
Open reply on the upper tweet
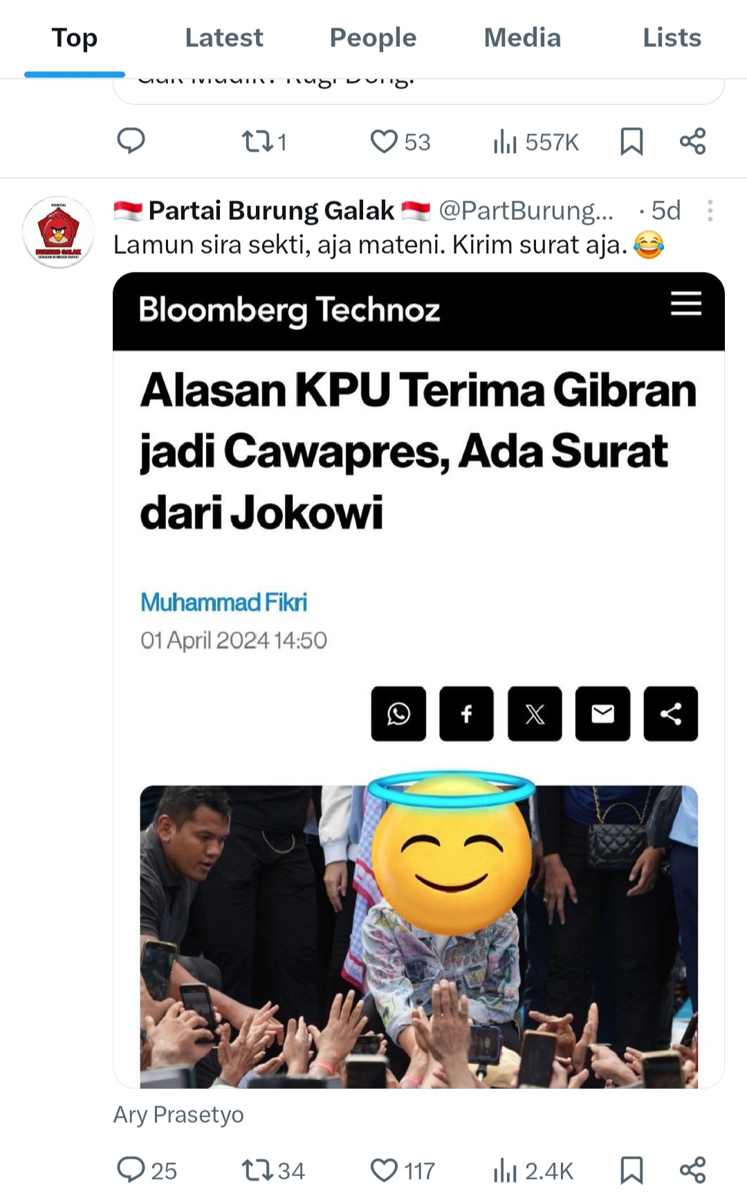(131, 141)
